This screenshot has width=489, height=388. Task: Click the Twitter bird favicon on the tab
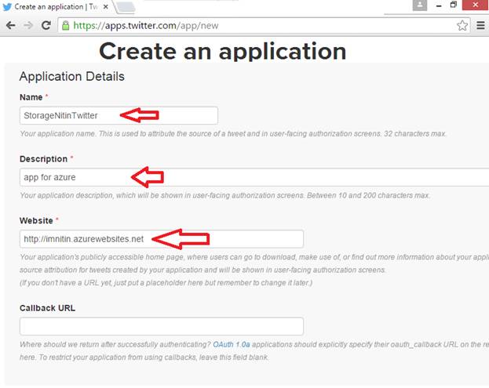(x=7, y=7)
